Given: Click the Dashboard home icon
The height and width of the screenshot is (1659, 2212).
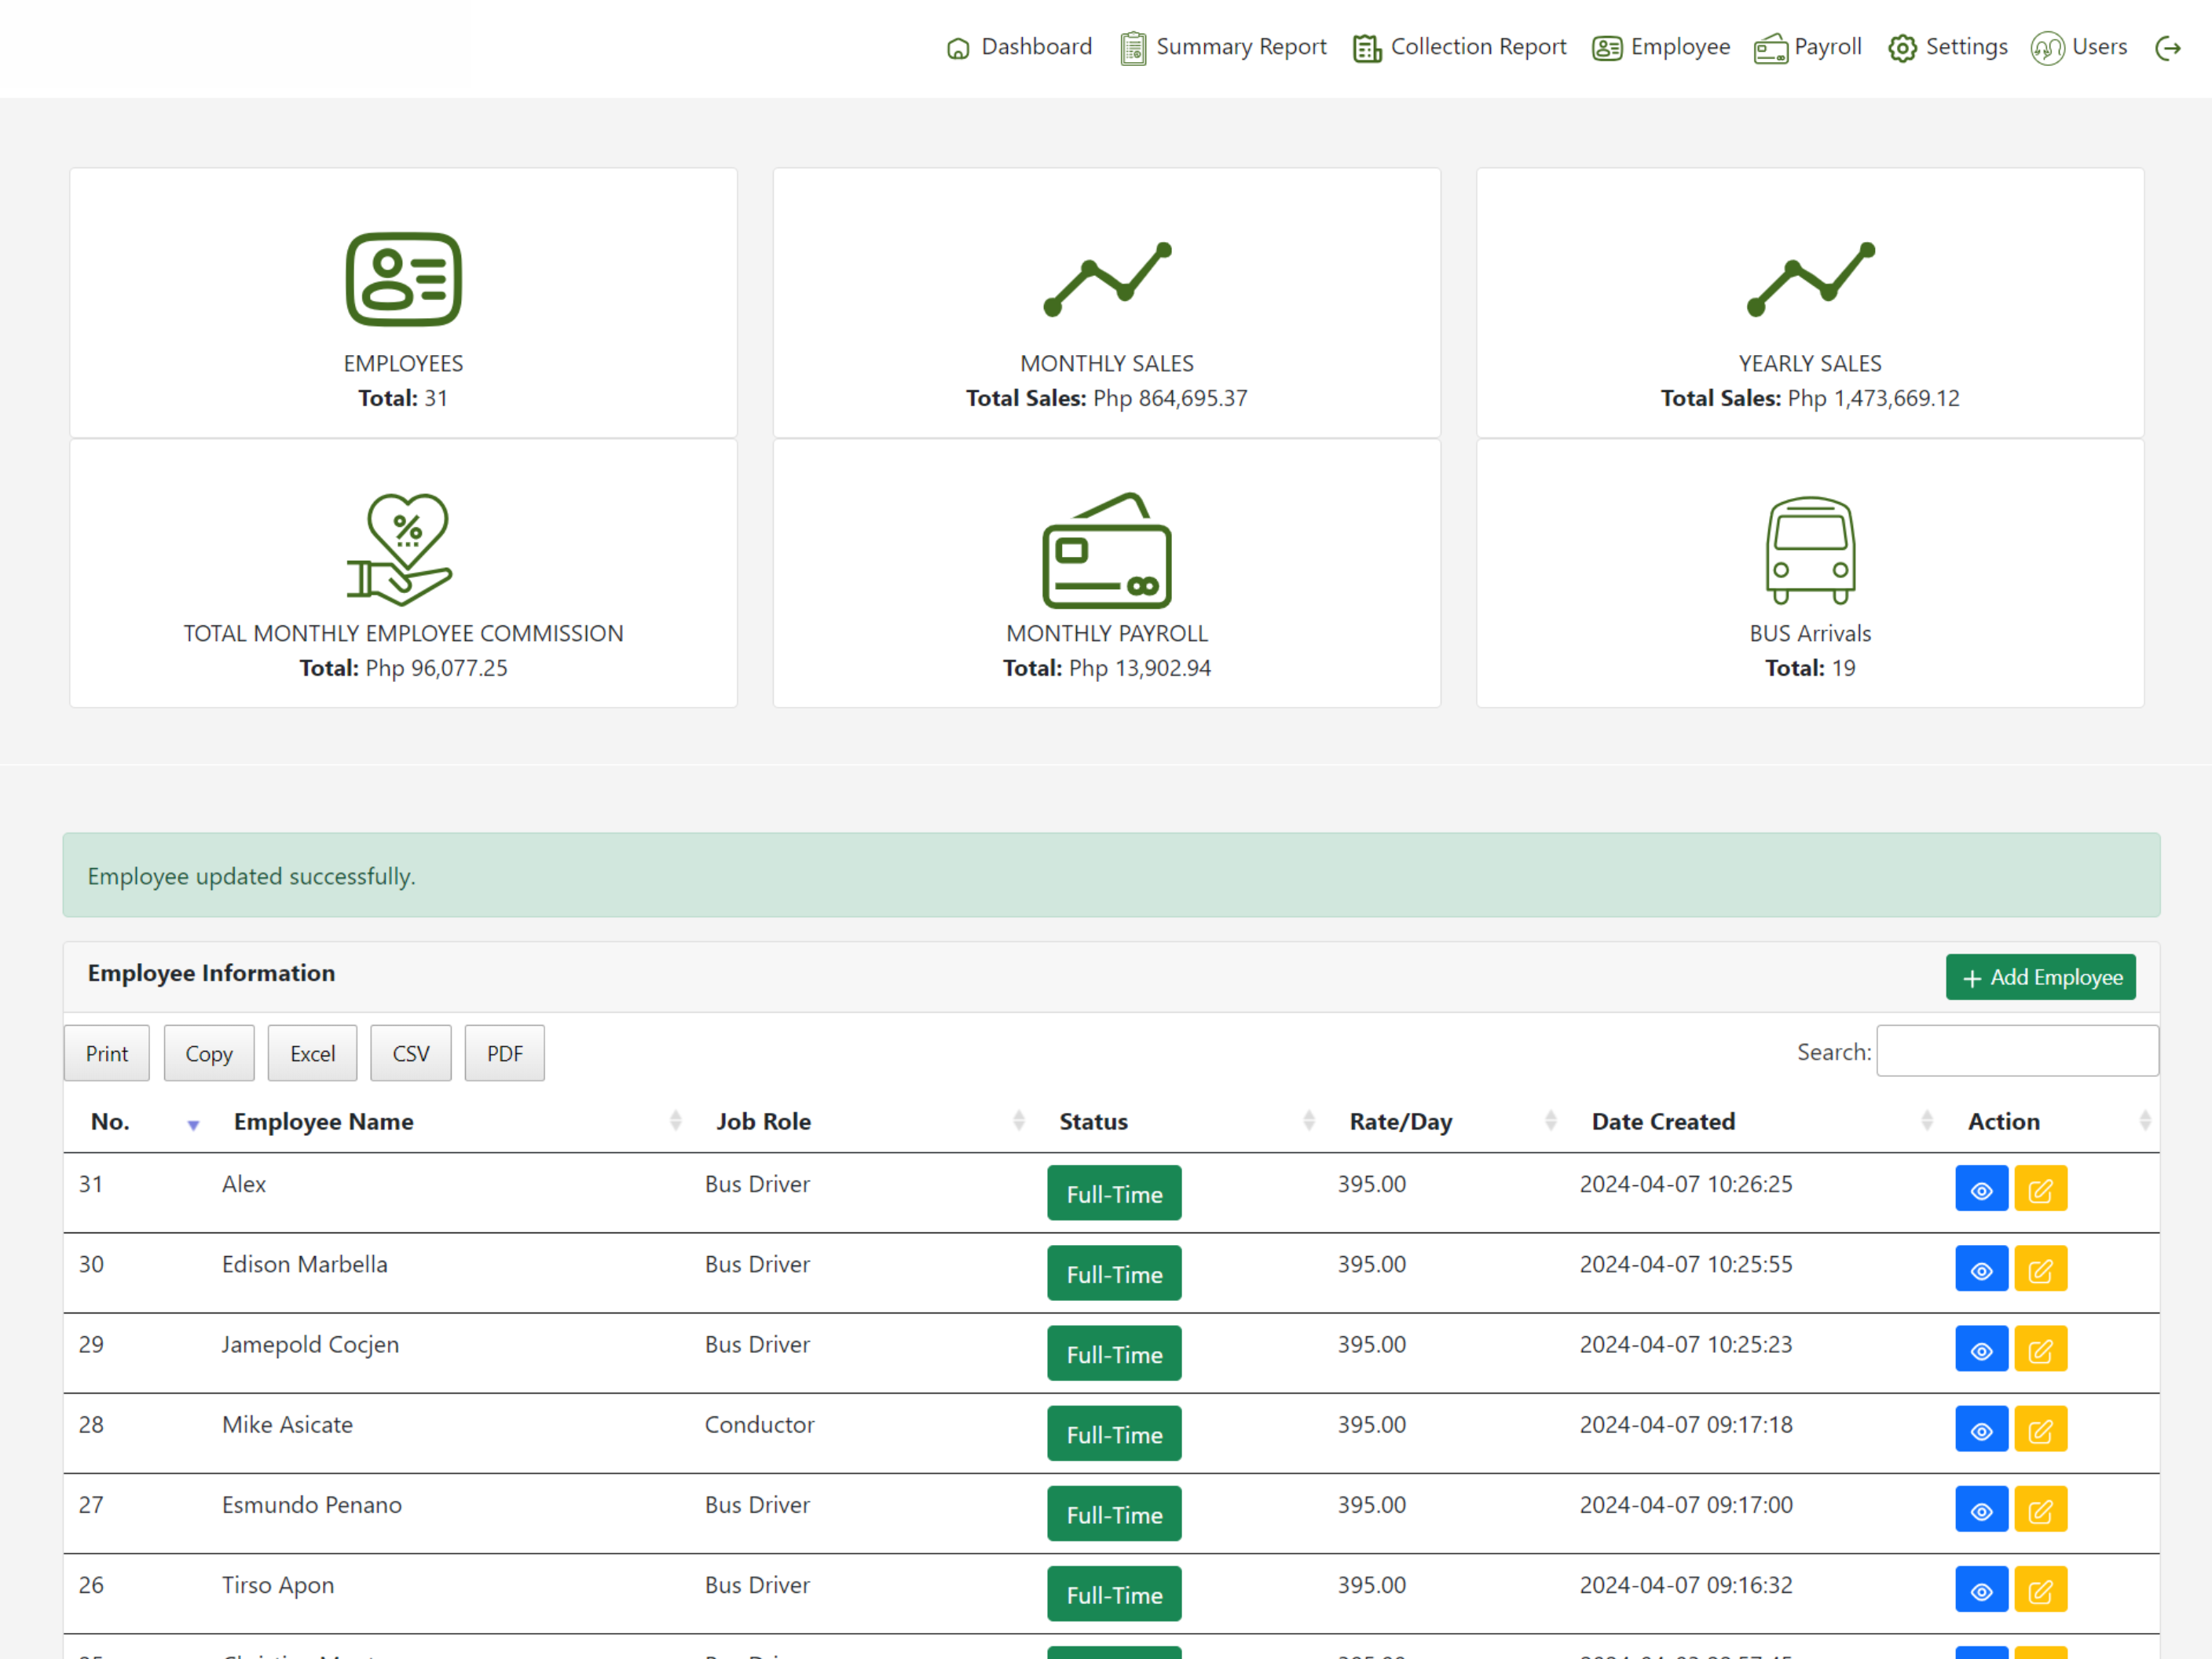Looking at the screenshot, I should coord(957,48).
